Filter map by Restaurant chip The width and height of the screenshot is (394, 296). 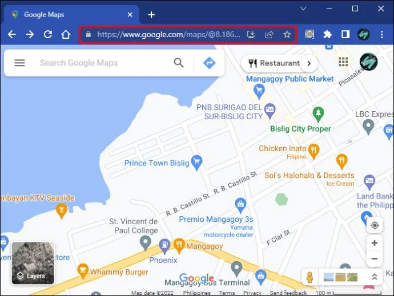click(x=274, y=63)
